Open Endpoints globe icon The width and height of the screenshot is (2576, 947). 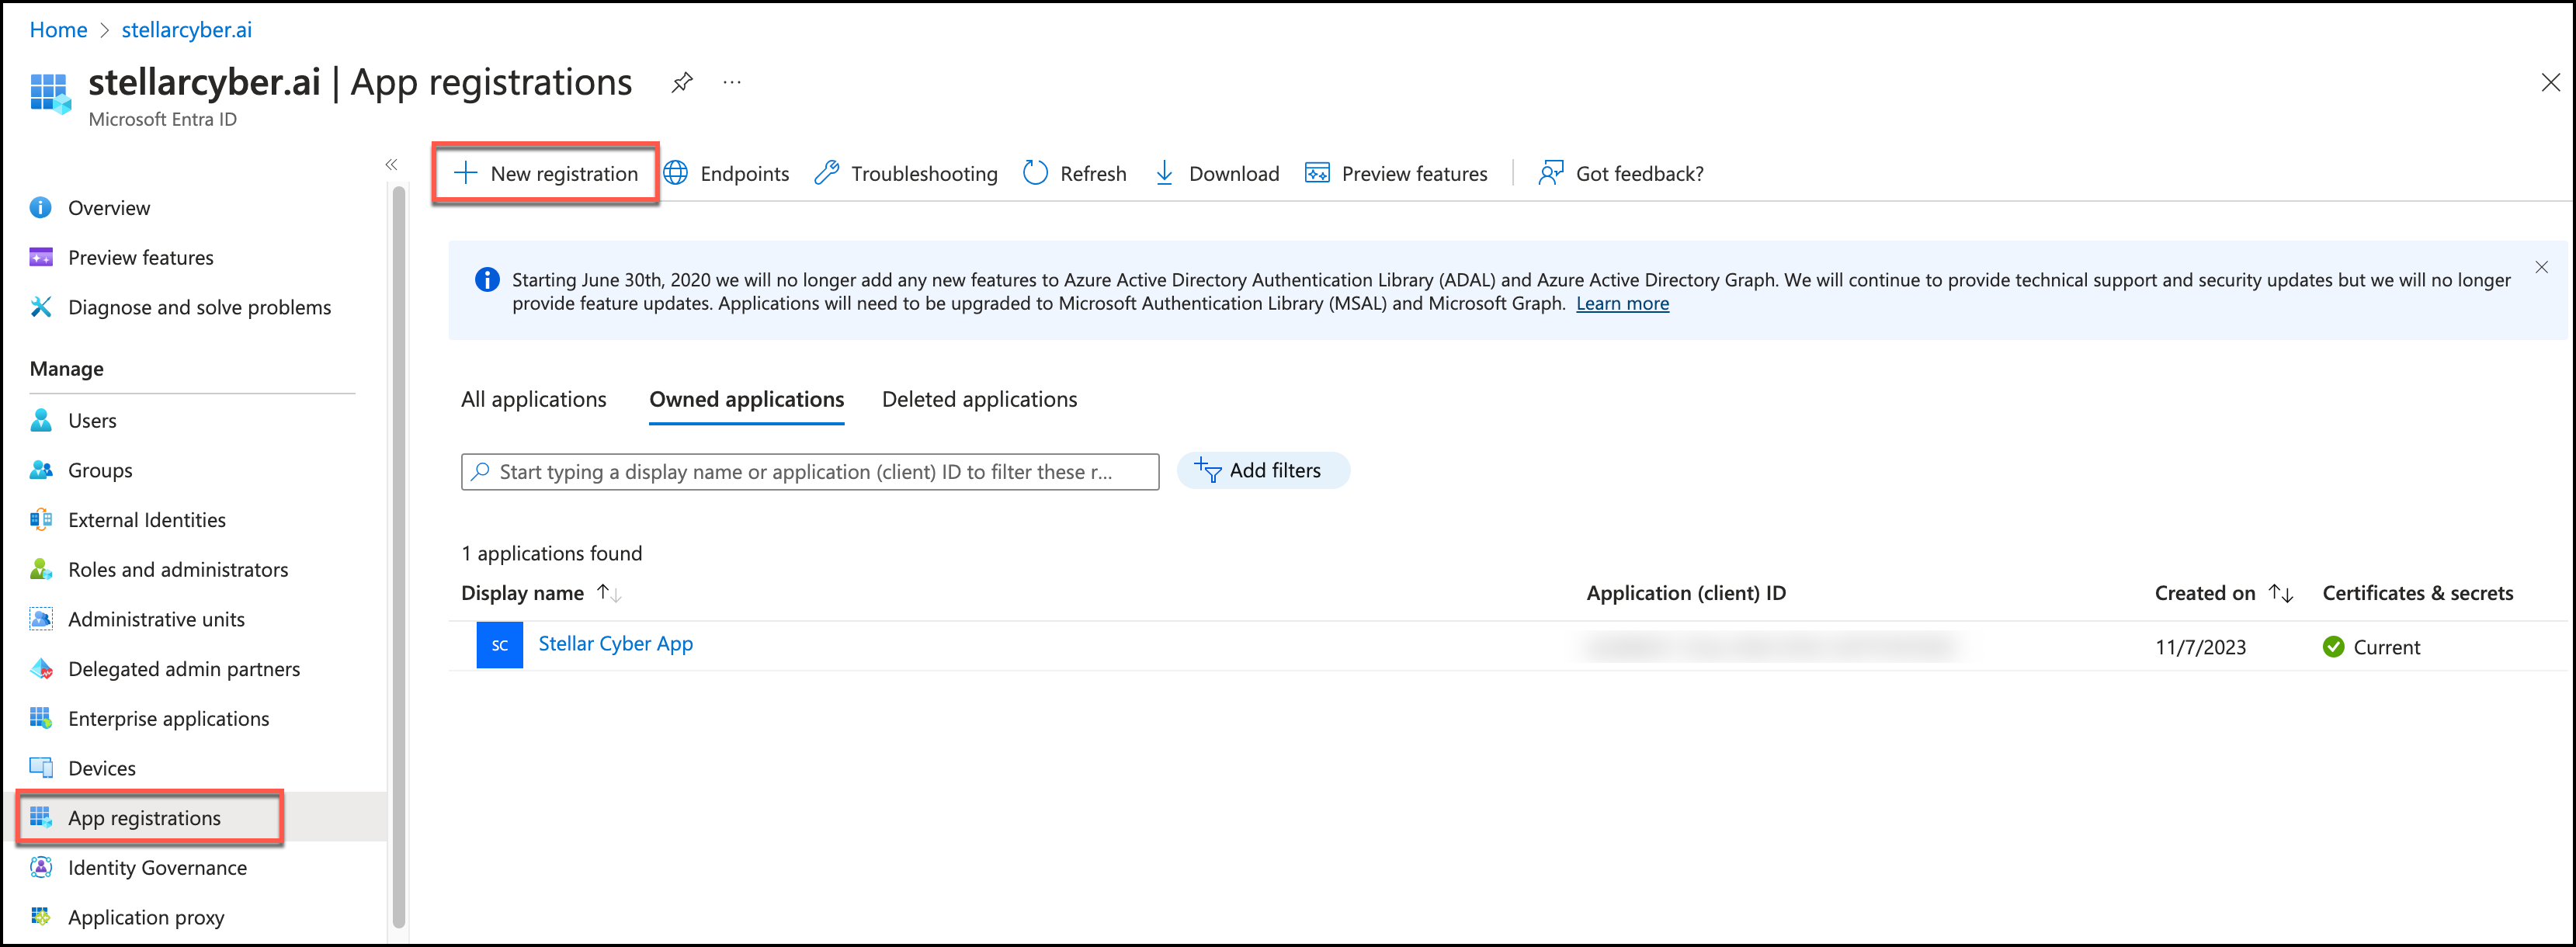click(677, 174)
